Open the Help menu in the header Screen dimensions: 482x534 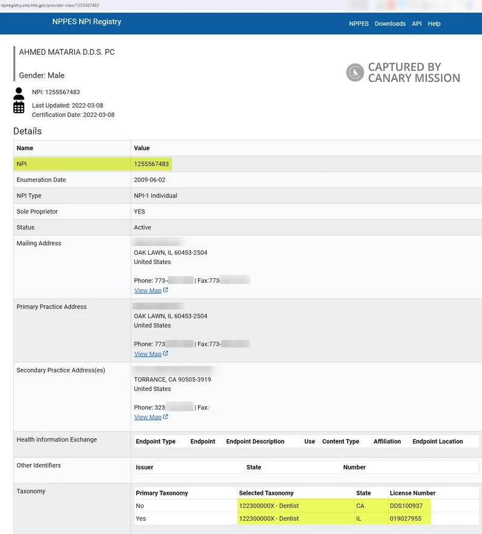point(434,24)
